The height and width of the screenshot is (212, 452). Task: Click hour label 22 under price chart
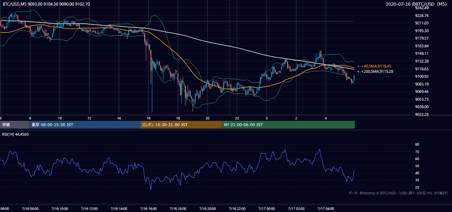[x=237, y=118]
